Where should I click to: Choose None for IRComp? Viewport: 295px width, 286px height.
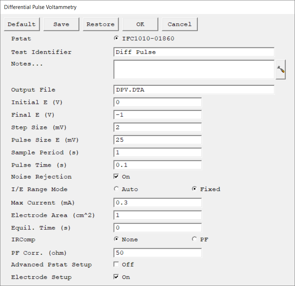[117, 239]
